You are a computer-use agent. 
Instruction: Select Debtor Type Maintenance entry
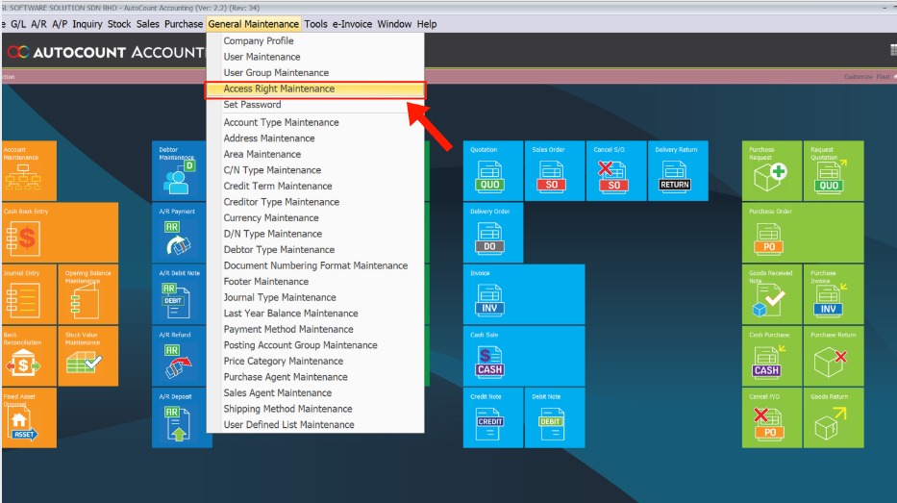(x=315, y=249)
